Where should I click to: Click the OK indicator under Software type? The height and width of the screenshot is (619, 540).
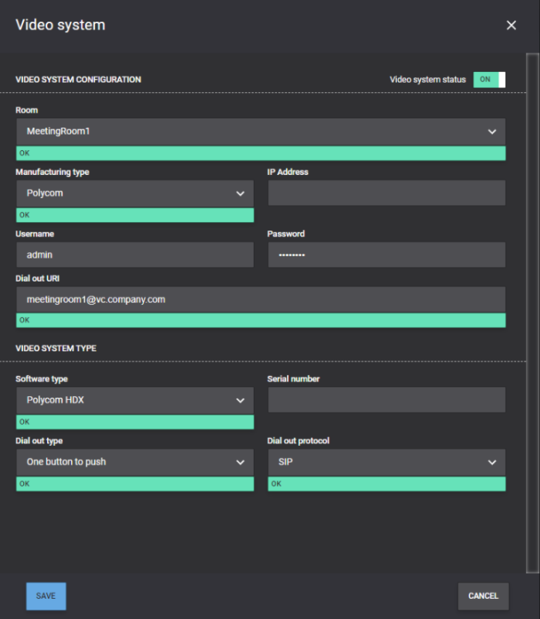[135, 422]
